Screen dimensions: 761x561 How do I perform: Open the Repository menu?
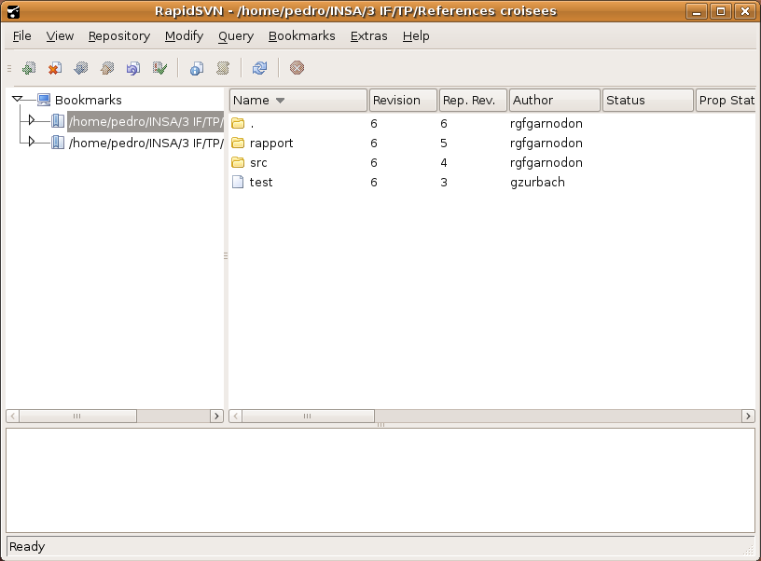tap(118, 36)
